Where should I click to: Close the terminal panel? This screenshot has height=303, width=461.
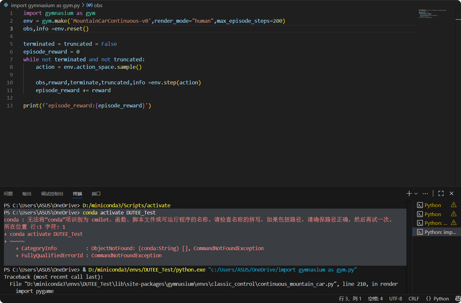(451, 193)
